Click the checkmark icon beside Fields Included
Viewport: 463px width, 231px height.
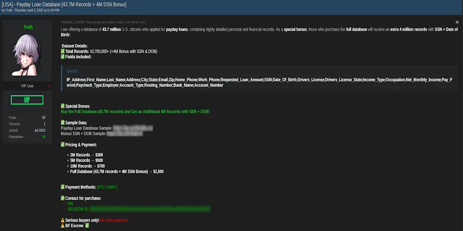point(63,57)
